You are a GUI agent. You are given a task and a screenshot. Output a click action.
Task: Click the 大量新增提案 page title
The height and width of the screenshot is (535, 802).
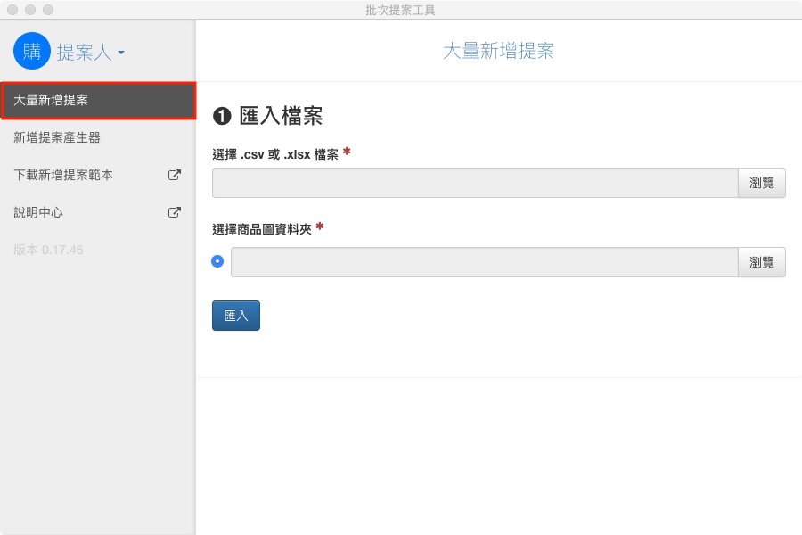(499, 51)
